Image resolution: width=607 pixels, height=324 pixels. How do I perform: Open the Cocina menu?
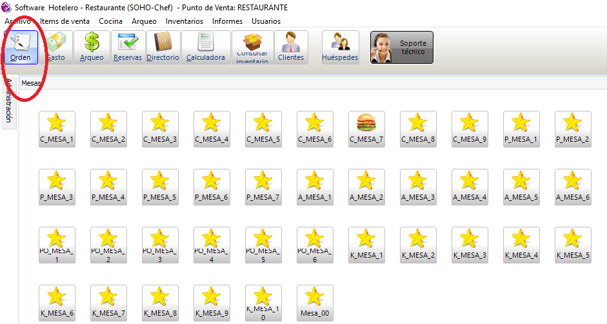[110, 21]
